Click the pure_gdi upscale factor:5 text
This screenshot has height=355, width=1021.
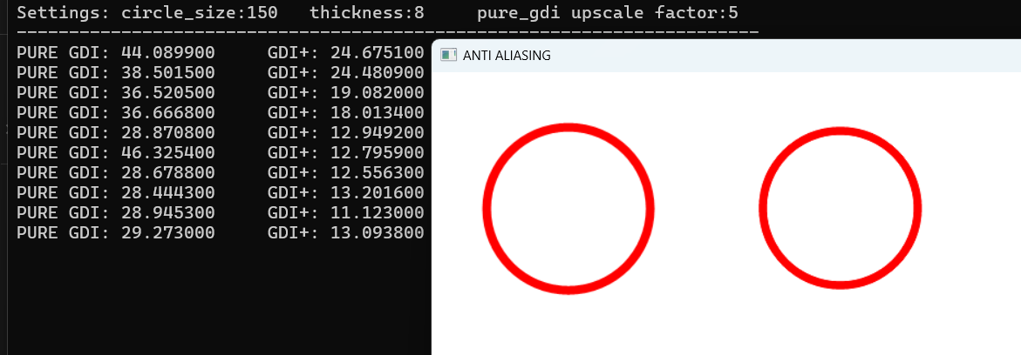[x=608, y=12]
